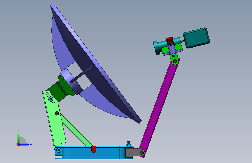Select the purple feed support arm
Viewport: 252px width, 163px height.
159,108
